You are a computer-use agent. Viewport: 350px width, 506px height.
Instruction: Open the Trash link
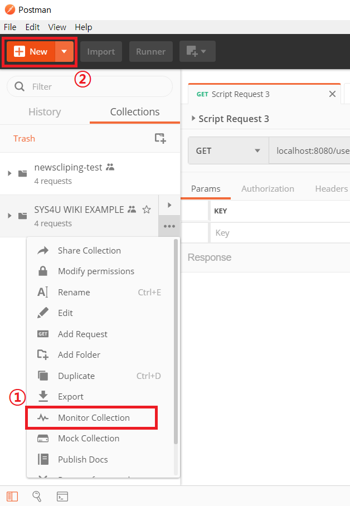pyautogui.click(x=24, y=138)
